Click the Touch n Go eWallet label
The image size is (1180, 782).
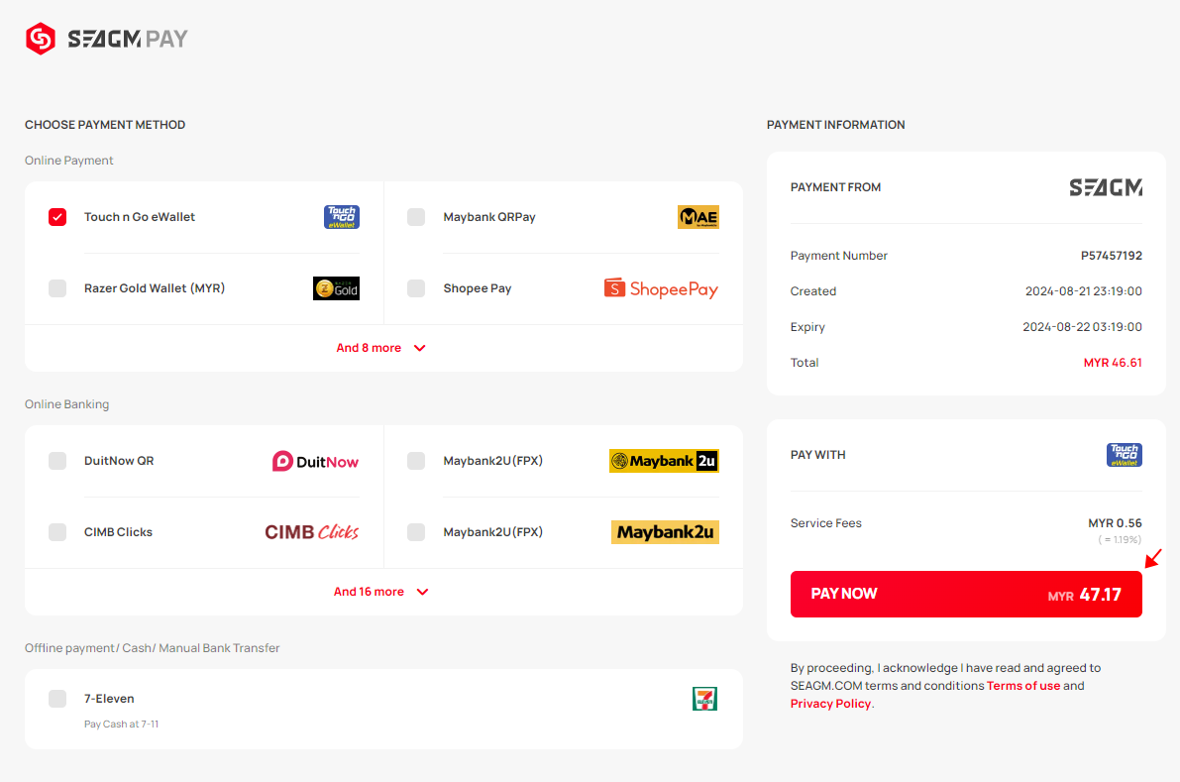(x=140, y=217)
